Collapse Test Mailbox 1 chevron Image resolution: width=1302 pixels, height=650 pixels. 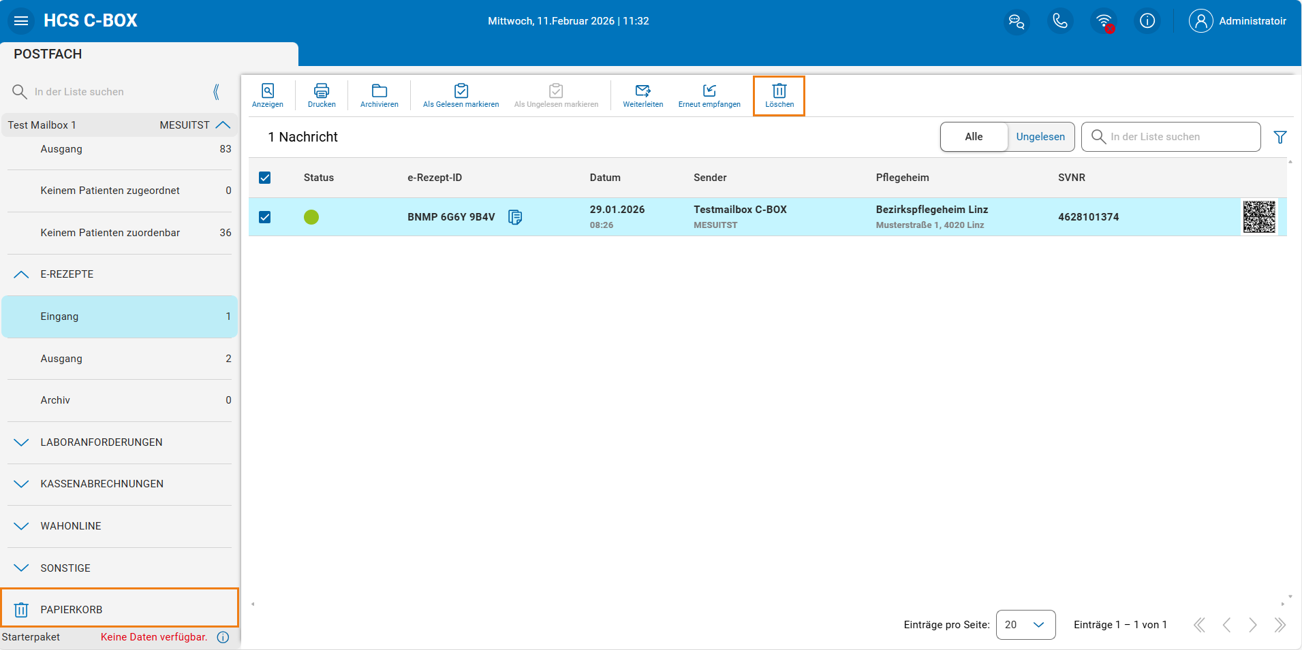pos(223,125)
